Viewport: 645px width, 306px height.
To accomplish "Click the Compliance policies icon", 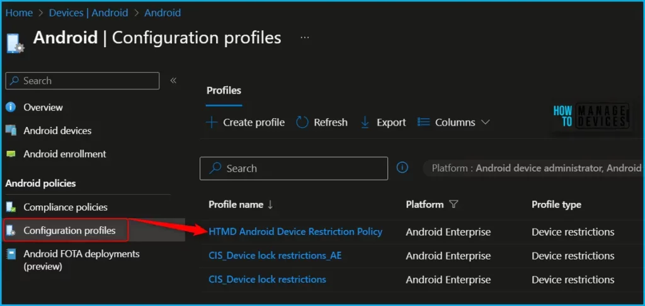I will 11,207.
